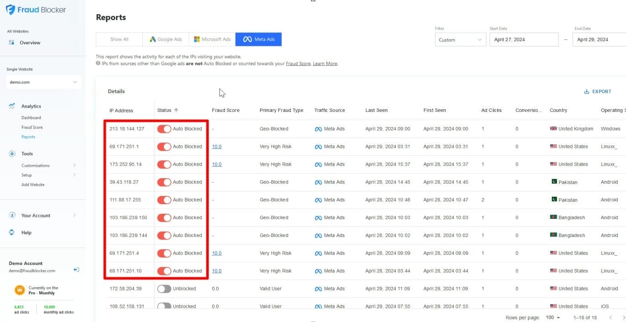
Task: Click the crown icon for Pro plan
Action: pos(20,290)
